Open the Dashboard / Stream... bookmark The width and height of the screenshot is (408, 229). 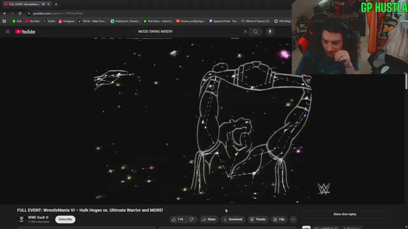coord(125,21)
